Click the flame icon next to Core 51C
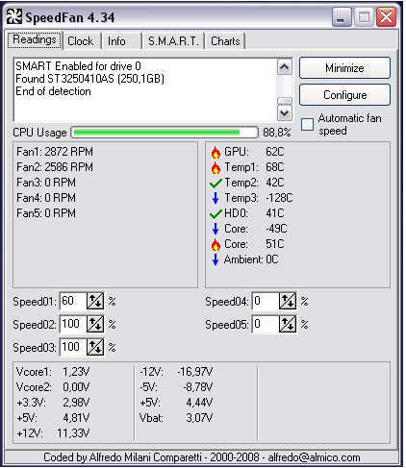The height and width of the screenshot is (468, 406). (216, 244)
